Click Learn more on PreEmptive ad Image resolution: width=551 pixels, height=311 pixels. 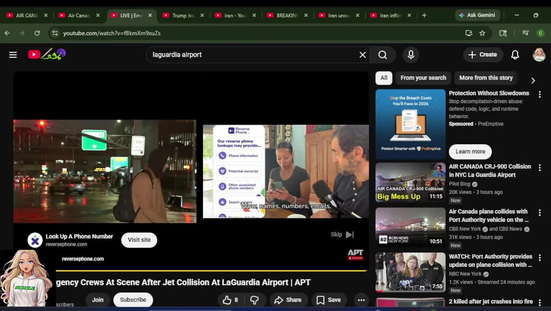470,152
